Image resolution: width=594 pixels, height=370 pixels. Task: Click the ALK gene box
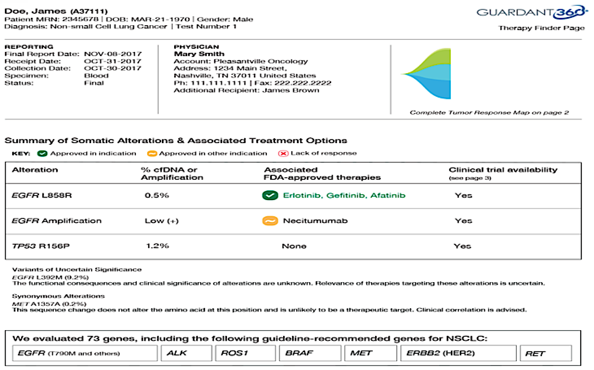pyautogui.click(x=186, y=353)
